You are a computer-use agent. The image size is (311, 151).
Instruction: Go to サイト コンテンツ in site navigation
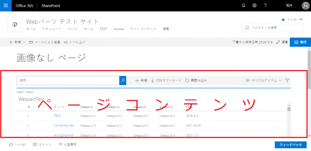coord(143,29)
